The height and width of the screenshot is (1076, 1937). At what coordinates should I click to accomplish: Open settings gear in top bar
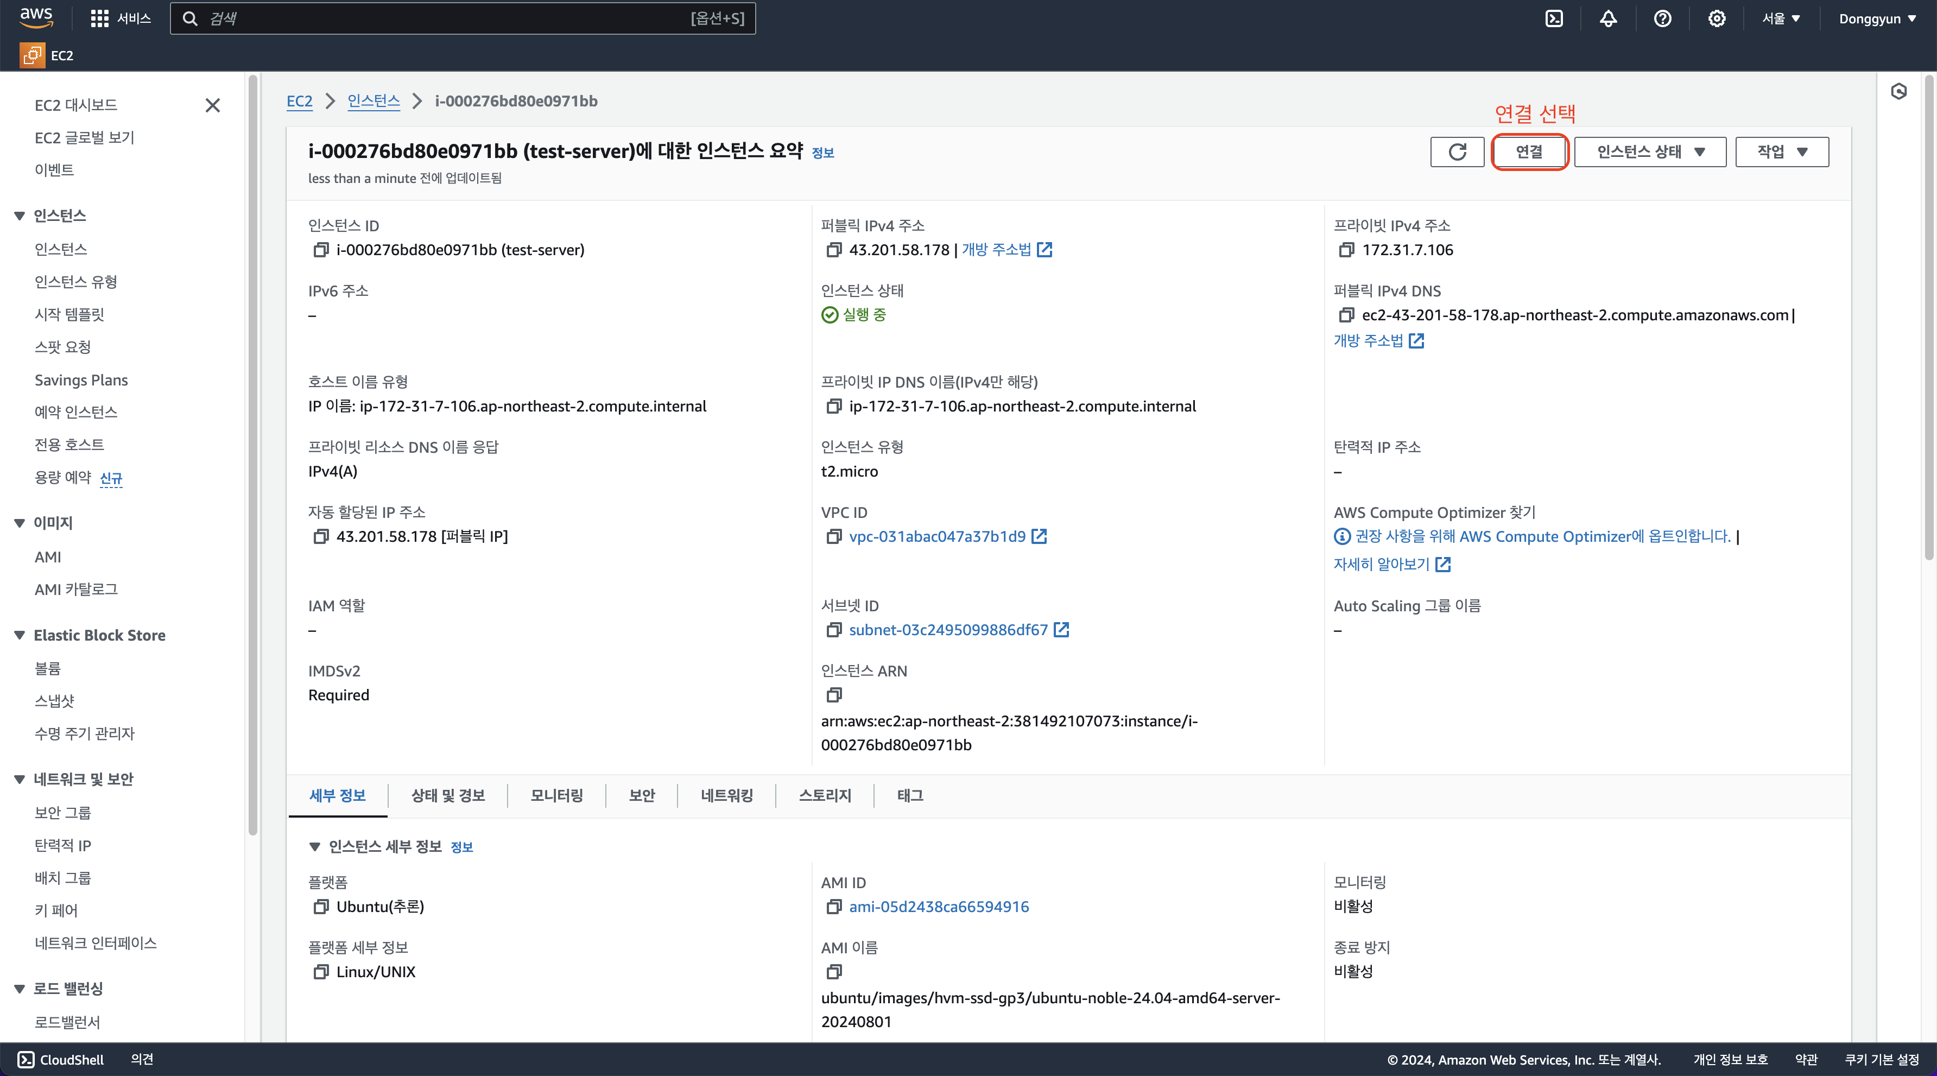(x=1716, y=19)
